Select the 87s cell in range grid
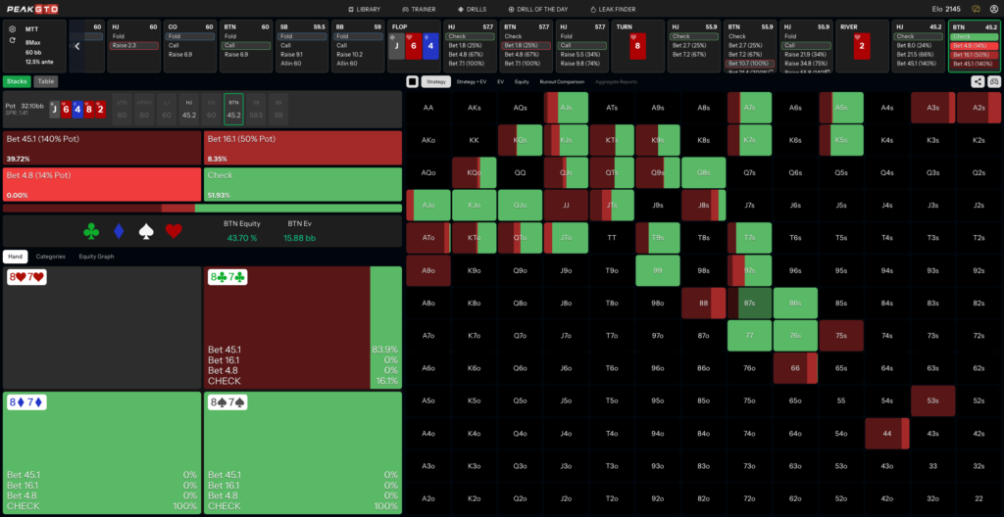The image size is (1004, 517). (x=749, y=304)
